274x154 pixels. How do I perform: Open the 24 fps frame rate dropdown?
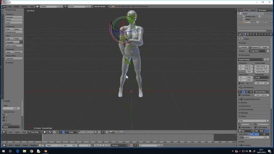[262, 77]
